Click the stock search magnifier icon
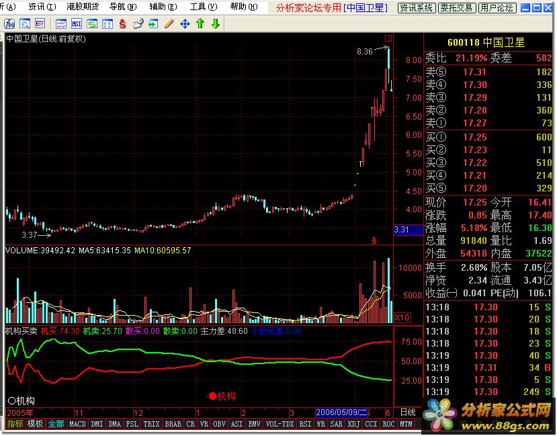The height and width of the screenshot is (436, 557). (24, 24)
